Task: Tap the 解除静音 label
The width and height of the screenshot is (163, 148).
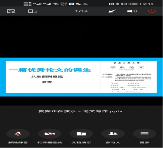Action: tap(18, 142)
